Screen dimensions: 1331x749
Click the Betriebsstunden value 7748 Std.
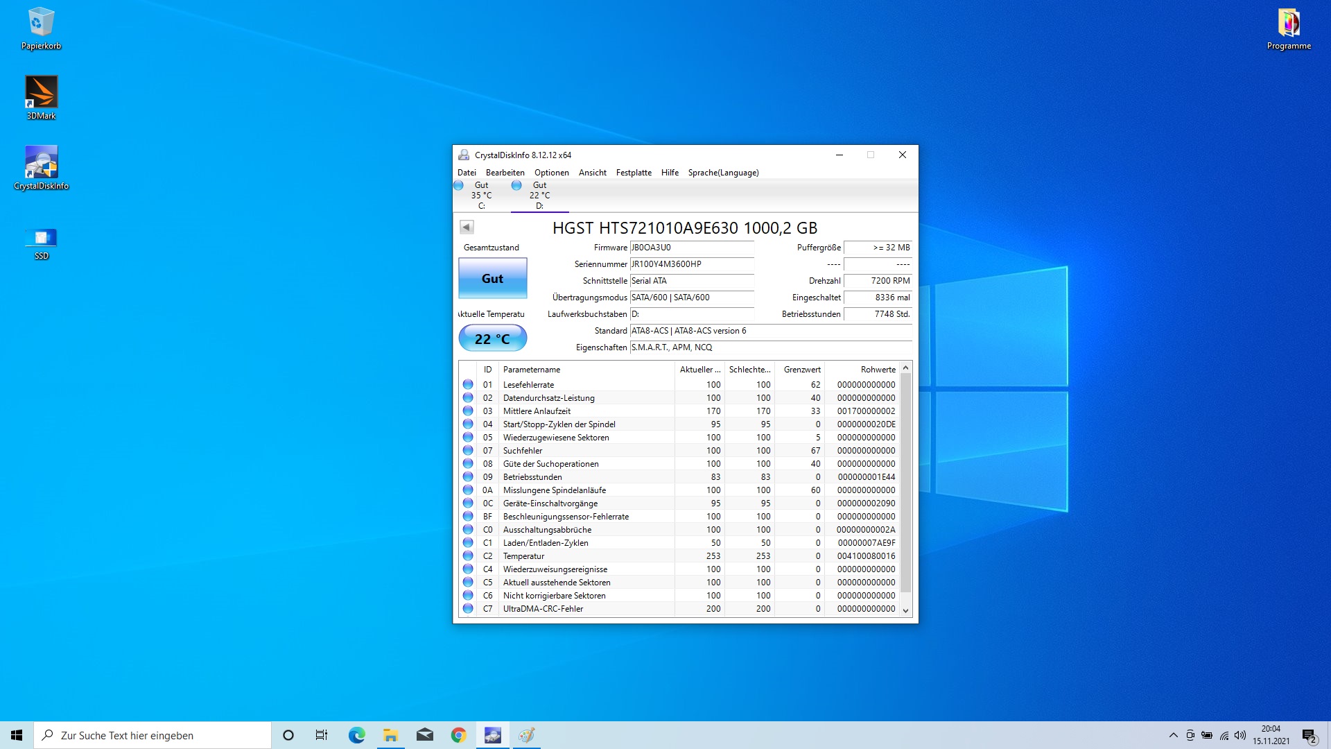click(878, 314)
